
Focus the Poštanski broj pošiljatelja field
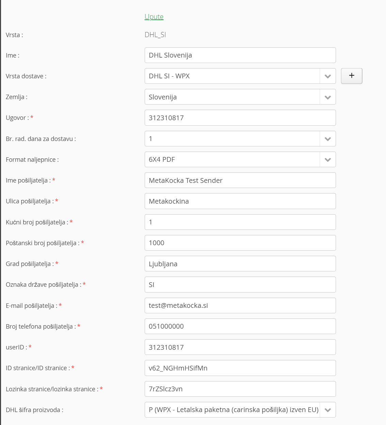tap(240, 243)
